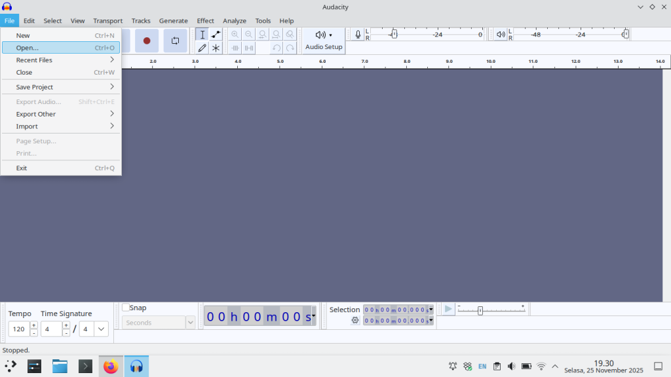Click the Play-at-speed button
This screenshot has width=671, height=377.
point(448,309)
